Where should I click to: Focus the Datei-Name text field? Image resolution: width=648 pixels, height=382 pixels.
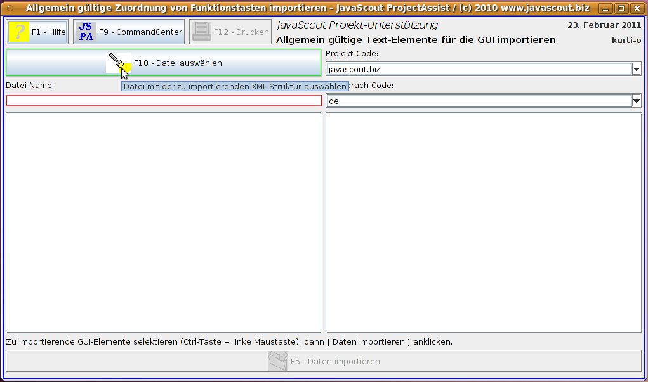[x=163, y=101]
